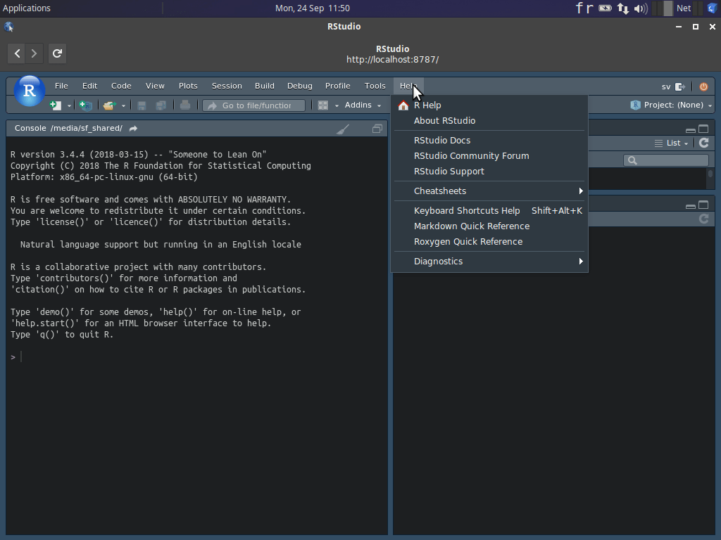Create a new project via toolbar icon
This screenshot has height=540, width=721.
[85, 105]
